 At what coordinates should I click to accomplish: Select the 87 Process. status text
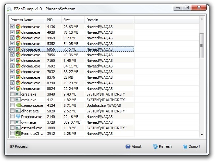click(x=19, y=146)
